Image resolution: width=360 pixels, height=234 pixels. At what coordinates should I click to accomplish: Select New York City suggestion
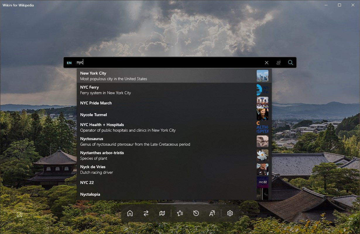174,76
